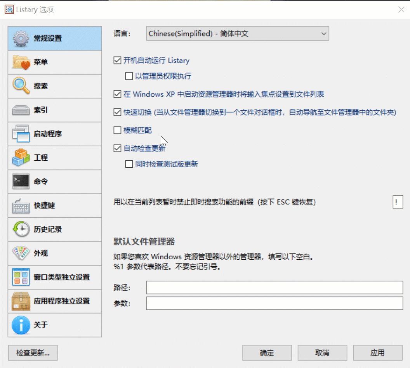Image resolution: width=410 pixels, height=368 pixels.
Task: Click the keyboard icon for 快捷键
Action: (x=21, y=206)
